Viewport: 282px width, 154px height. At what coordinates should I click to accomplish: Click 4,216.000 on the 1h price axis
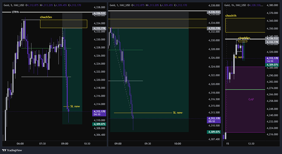pos(272,134)
